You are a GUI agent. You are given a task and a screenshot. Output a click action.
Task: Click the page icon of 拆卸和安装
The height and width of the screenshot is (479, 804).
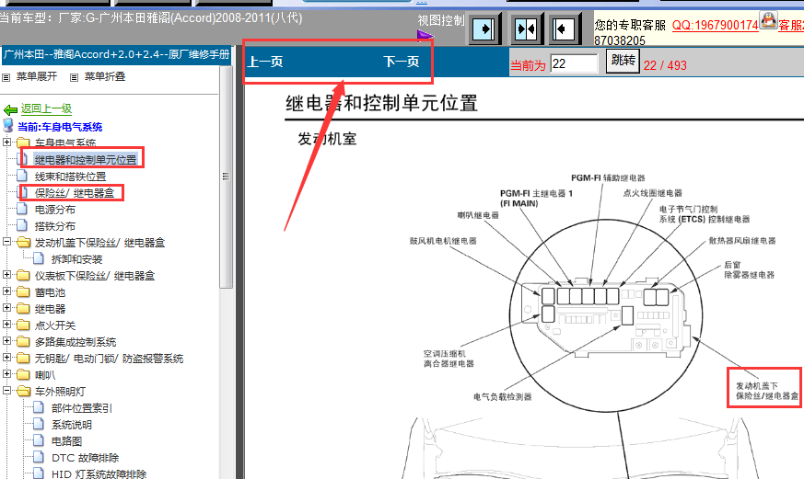[39, 258]
